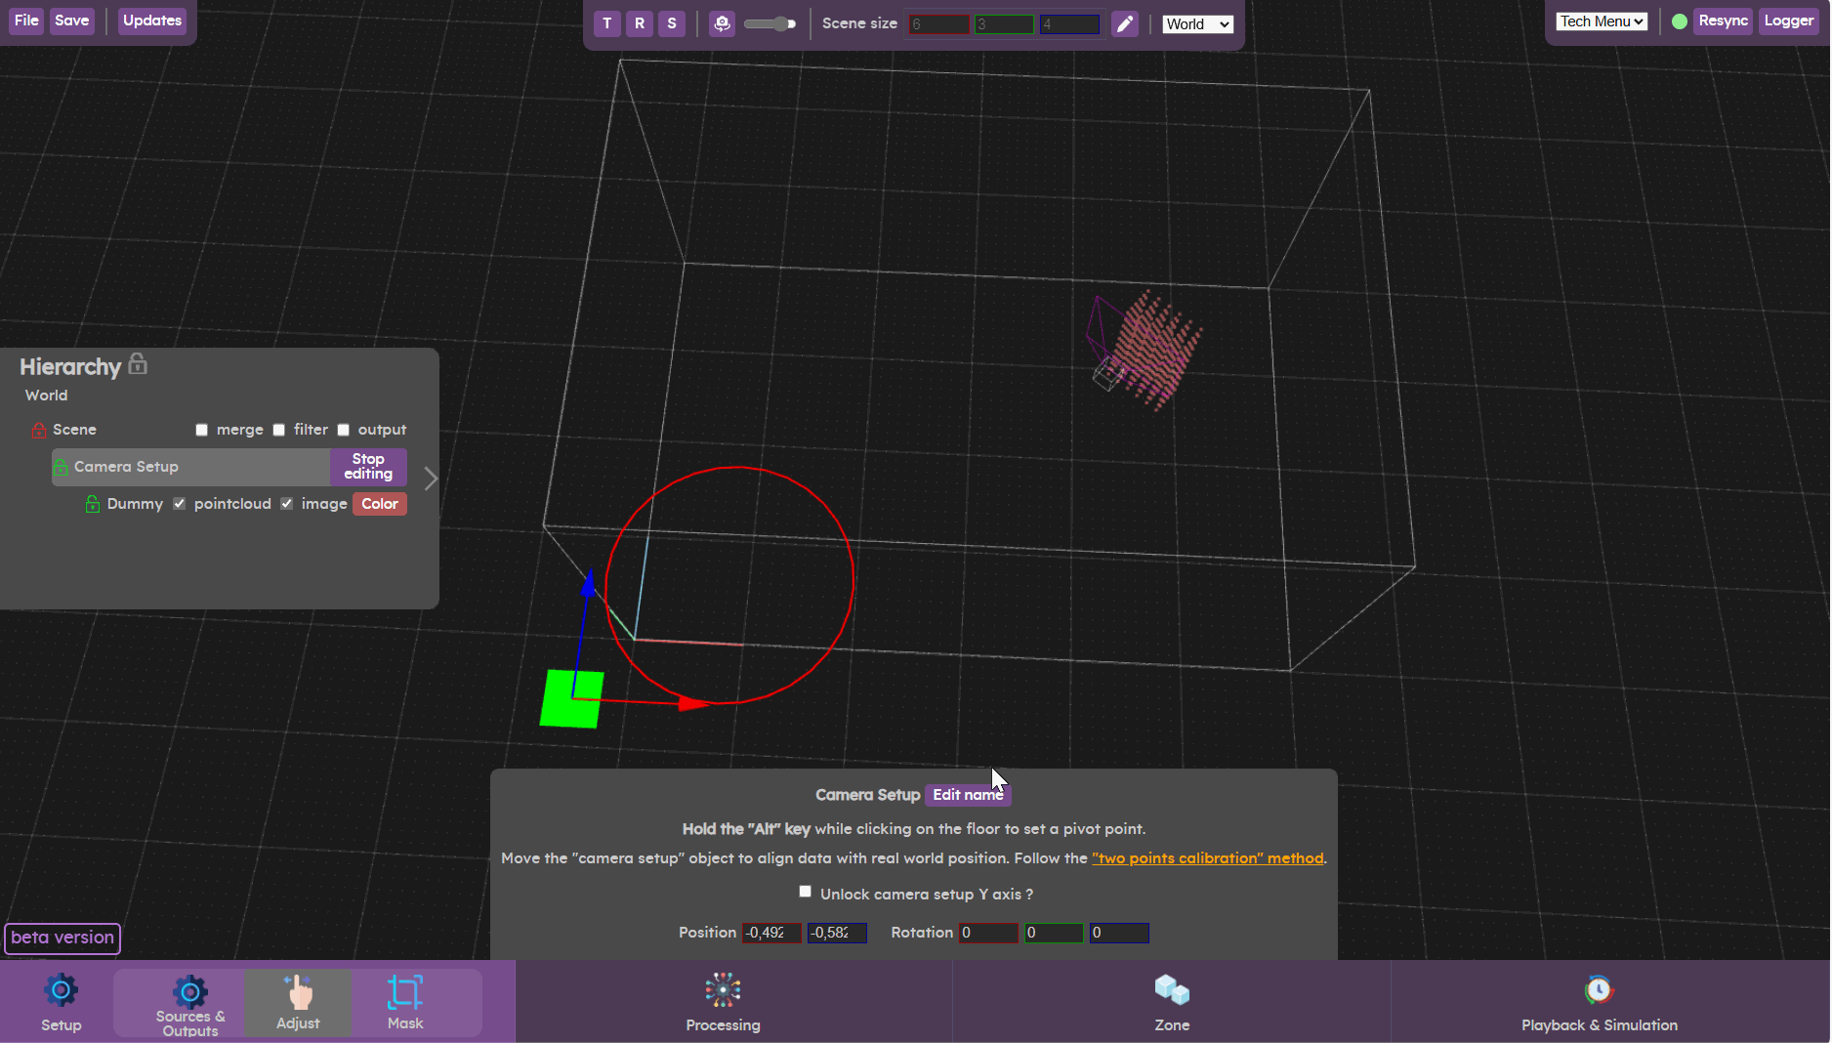Click the green connection status indicator
The width and height of the screenshot is (1832, 1043).
tap(1680, 21)
